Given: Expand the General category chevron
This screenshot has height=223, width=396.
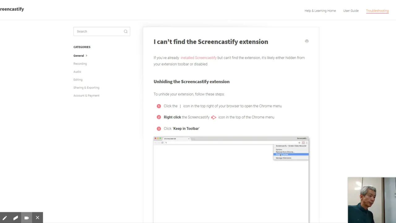Looking at the screenshot, I should 87,56.
